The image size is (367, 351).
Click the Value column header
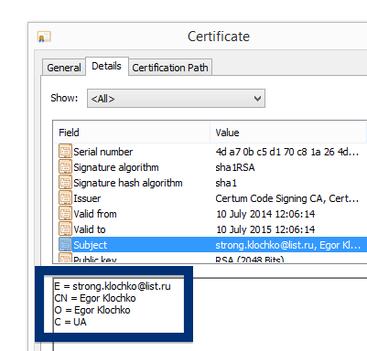227,133
